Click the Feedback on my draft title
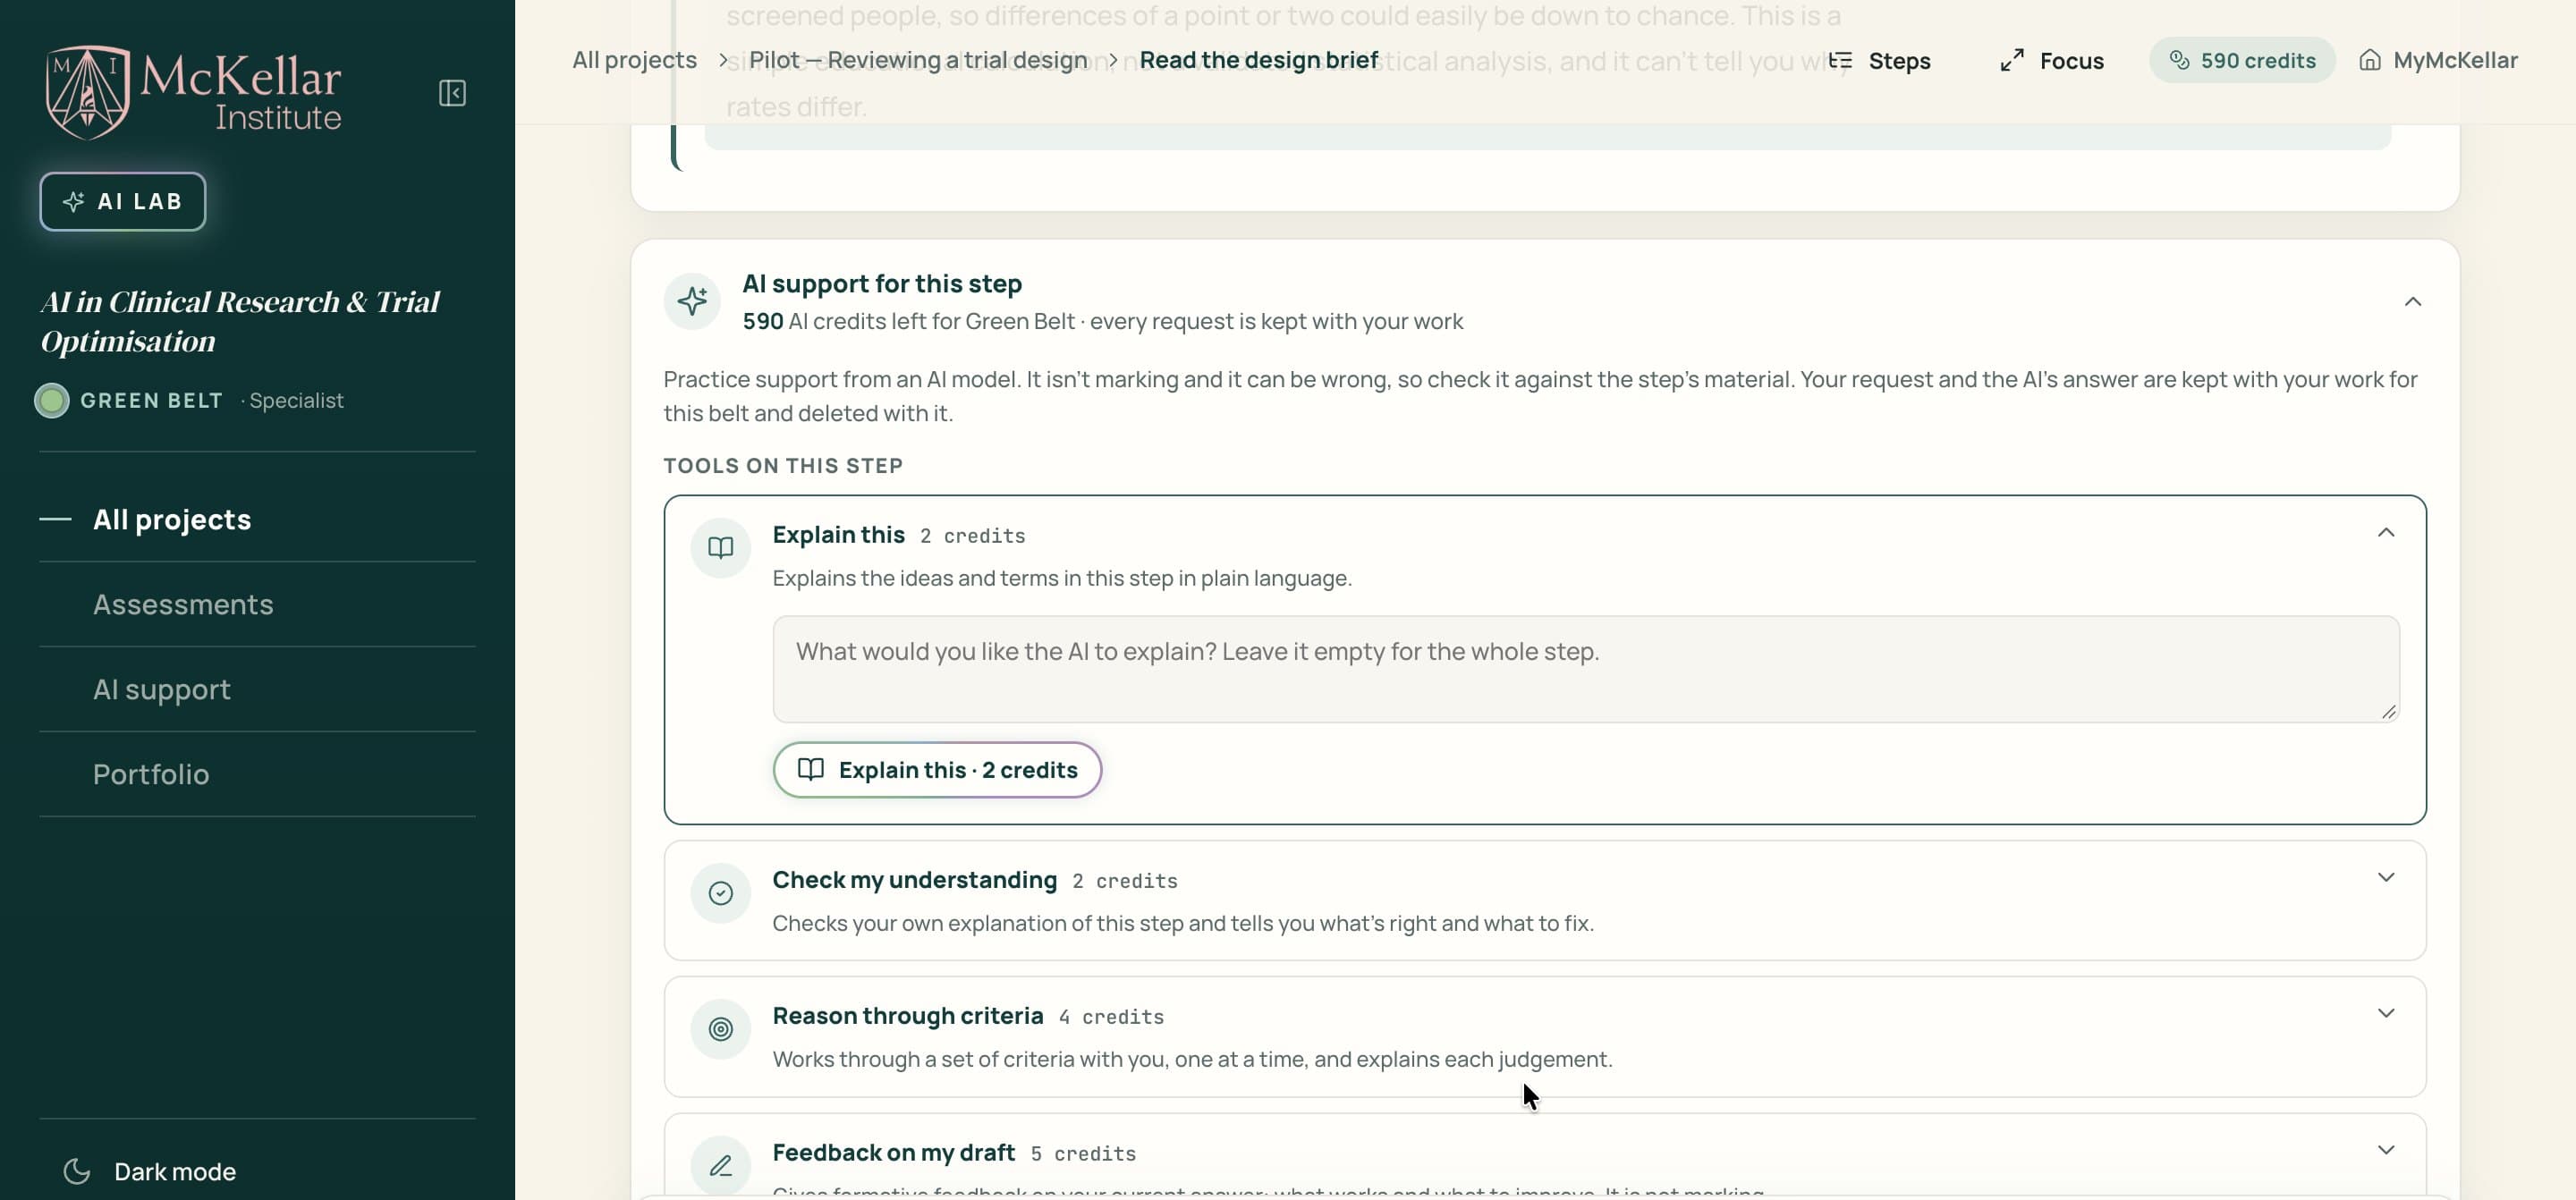 tap(893, 1153)
